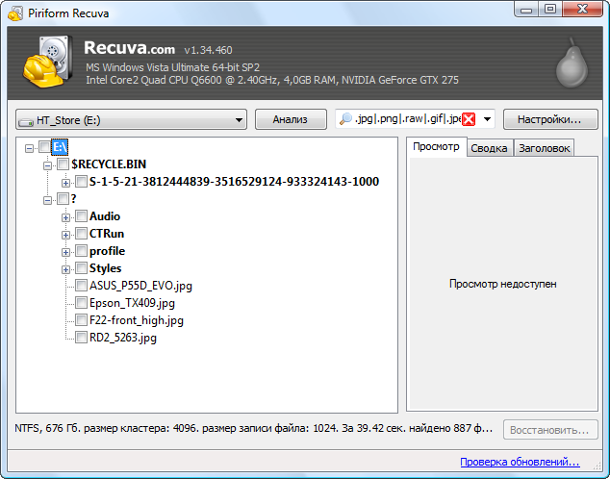Switch to the Заголовок tab
Screen dimensions: 610x479
[x=544, y=148]
